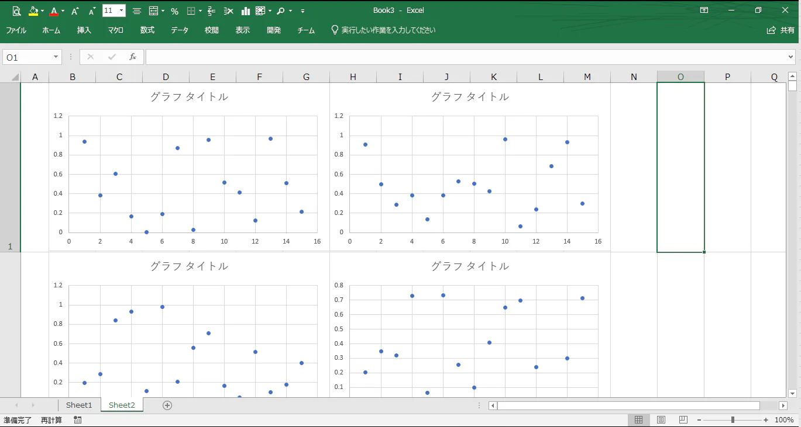
Task: Click the freeze panes icon
Action: (x=260, y=11)
